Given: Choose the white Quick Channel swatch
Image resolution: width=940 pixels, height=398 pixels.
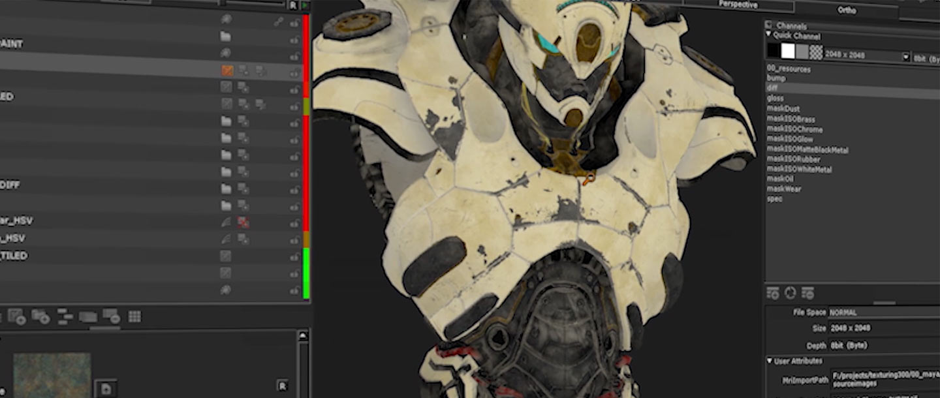Looking at the screenshot, I should (788, 52).
